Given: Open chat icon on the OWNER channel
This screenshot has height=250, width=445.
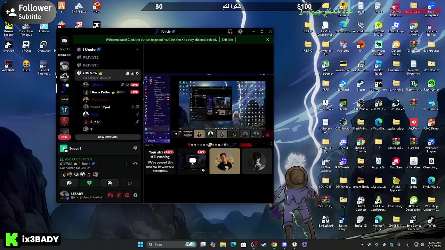Looking at the screenshot, I should 128,73.
